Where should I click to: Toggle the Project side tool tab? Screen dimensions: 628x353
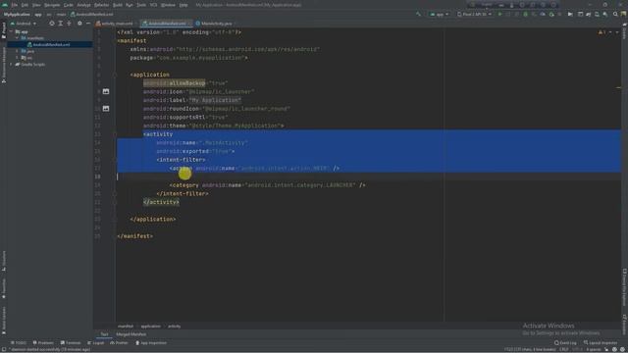point(4,29)
